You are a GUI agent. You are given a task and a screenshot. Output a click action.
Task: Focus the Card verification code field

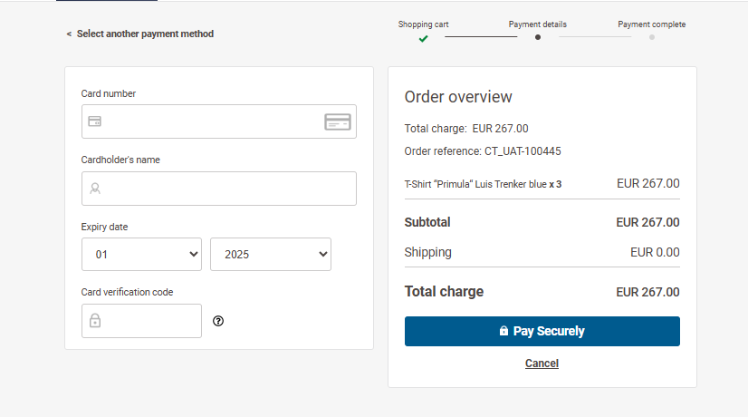[141, 321]
